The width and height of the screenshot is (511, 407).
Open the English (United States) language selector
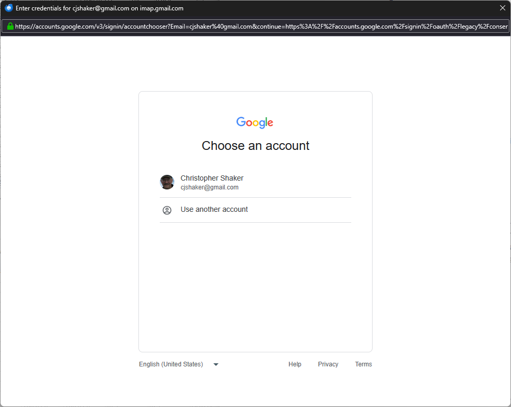pyautogui.click(x=171, y=364)
